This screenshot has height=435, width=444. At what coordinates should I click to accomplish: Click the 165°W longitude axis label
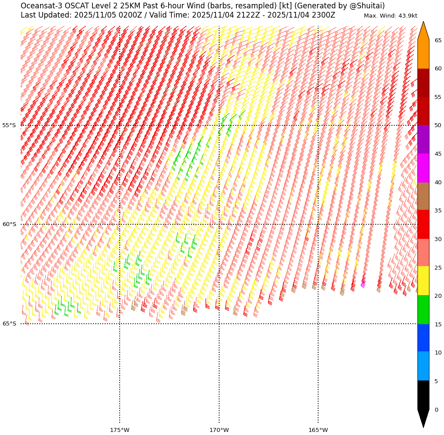click(x=318, y=430)
